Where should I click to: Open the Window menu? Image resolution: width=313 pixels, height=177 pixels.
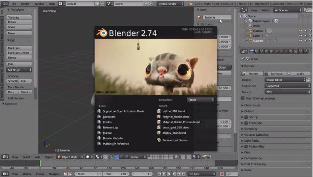pos(39,4)
